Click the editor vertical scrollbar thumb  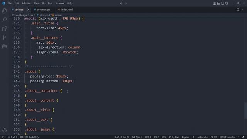point(245,110)
